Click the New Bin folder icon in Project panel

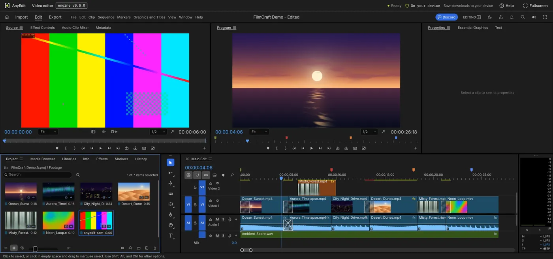(x=139, y=248)
